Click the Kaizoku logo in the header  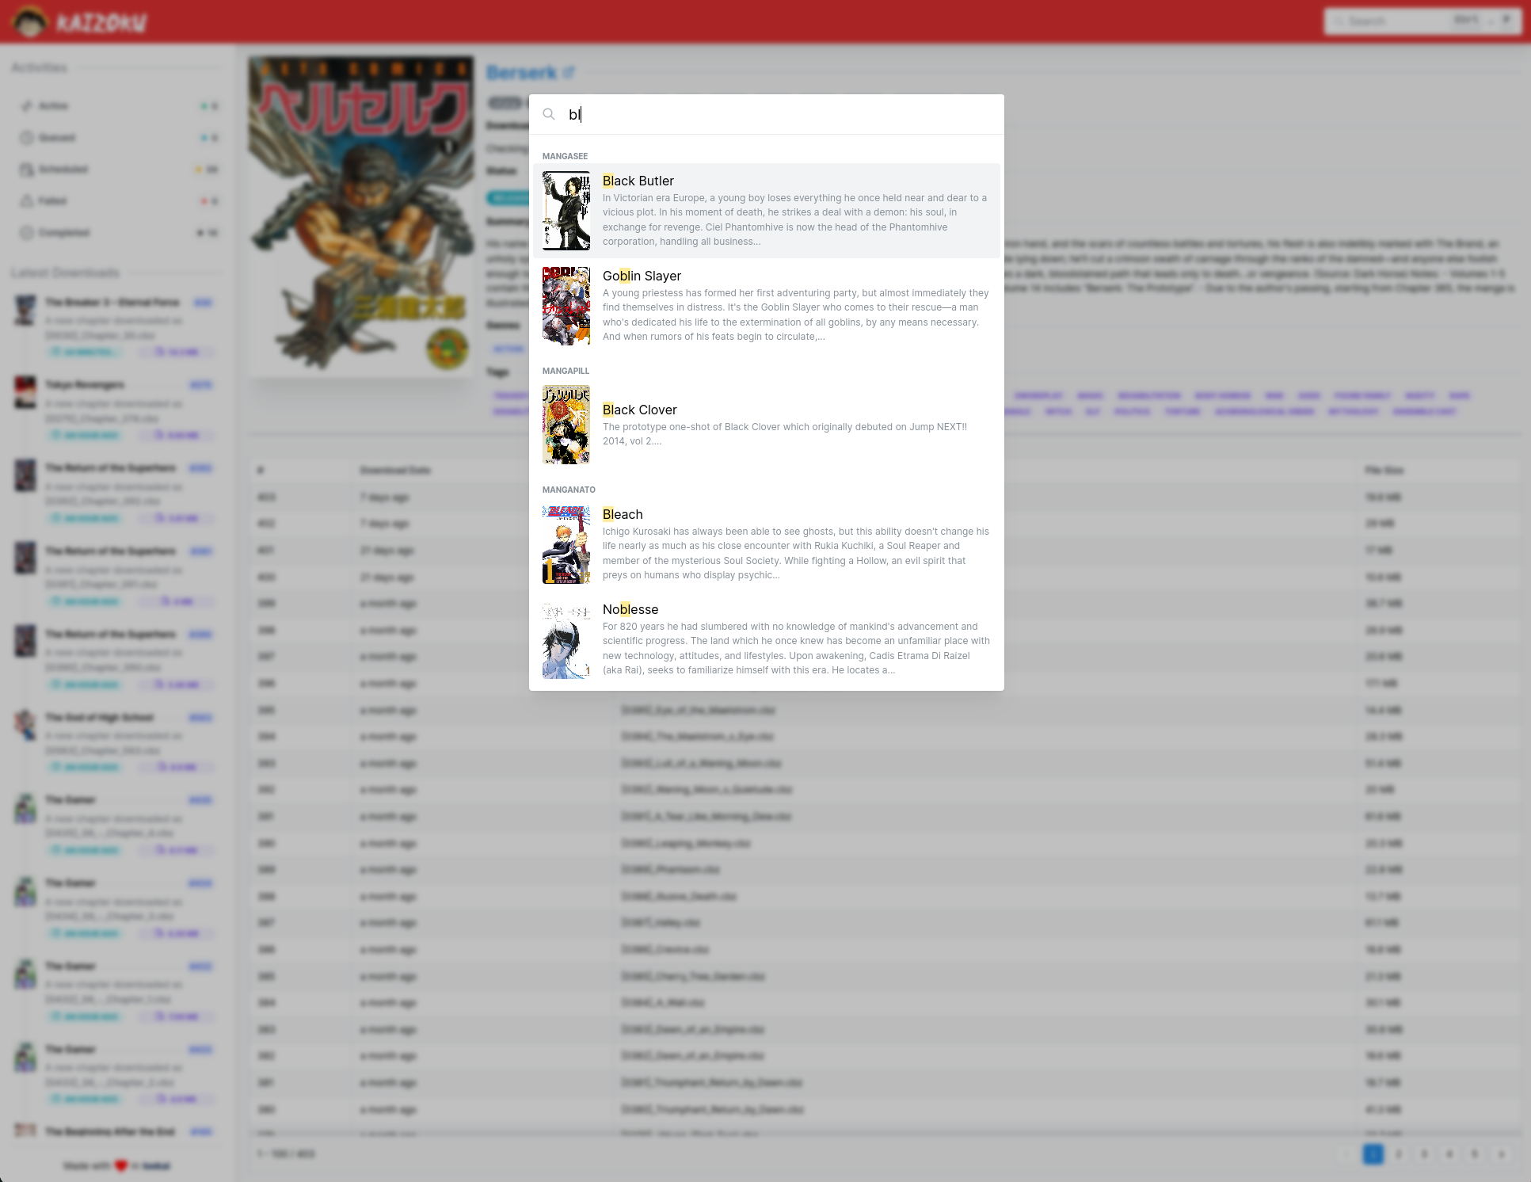tap(79, 21)
